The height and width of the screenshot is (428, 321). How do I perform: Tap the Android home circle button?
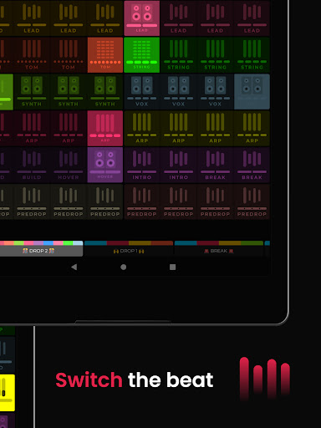(124, 267)
